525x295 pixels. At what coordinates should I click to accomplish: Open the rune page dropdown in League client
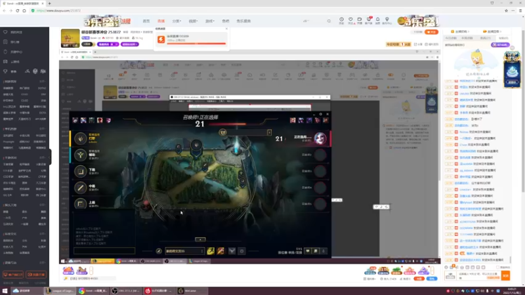[184, 251]
